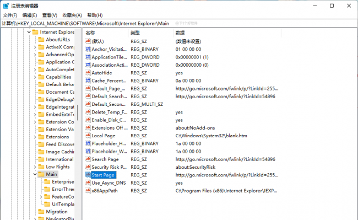Click the binary icon of Anchor_Visitati... value
Screen dimensions: 358x220
click(x=88, y=49)
